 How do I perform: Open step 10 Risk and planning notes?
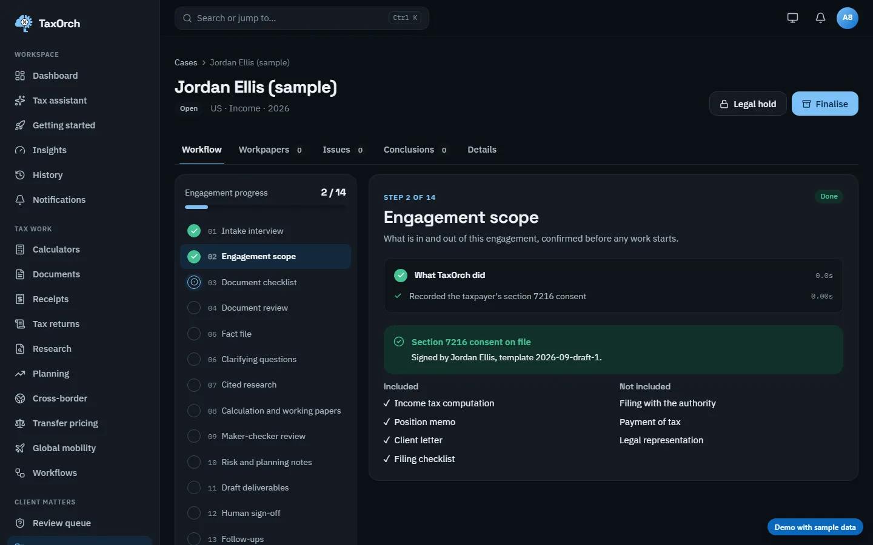point(266,462)
